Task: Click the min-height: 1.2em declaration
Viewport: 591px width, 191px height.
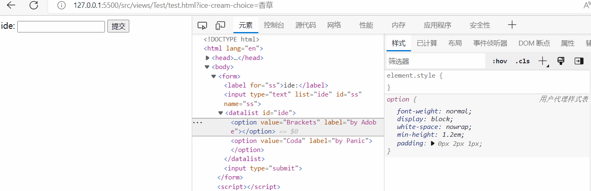Action: [430, 135]
